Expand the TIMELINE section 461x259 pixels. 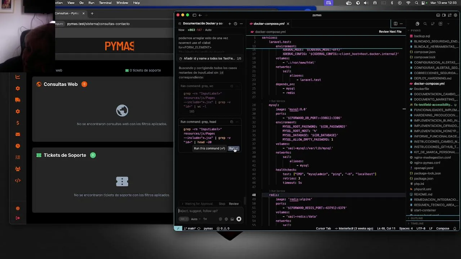click(417, 223)
